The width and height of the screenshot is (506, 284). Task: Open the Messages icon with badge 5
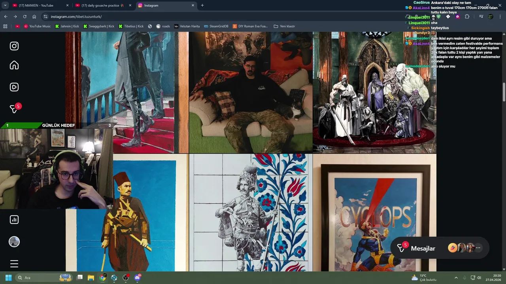(14, 108)
